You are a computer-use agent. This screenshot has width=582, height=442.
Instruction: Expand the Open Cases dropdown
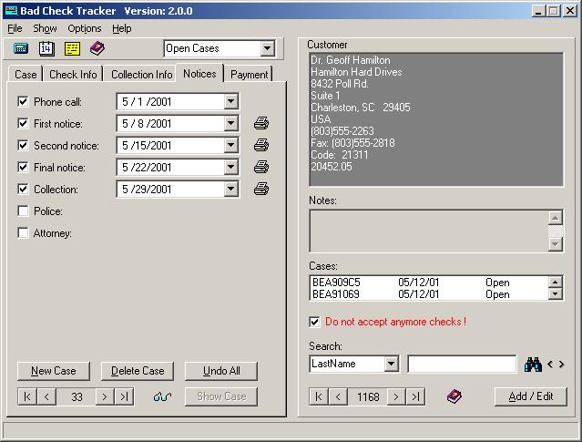pos(267,49)
